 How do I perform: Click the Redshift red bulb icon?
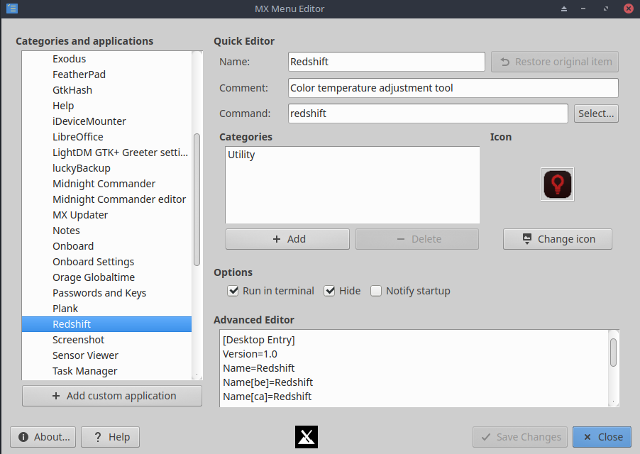pyautogui.click(x=557, y=184)
